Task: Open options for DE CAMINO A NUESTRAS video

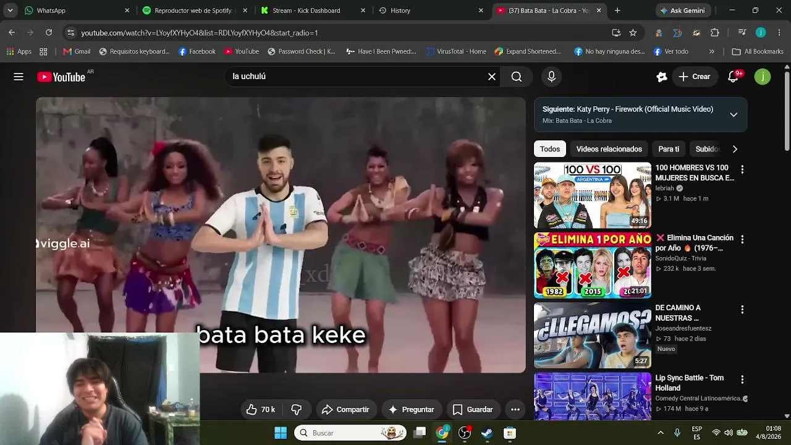Action: click(742, 310)
